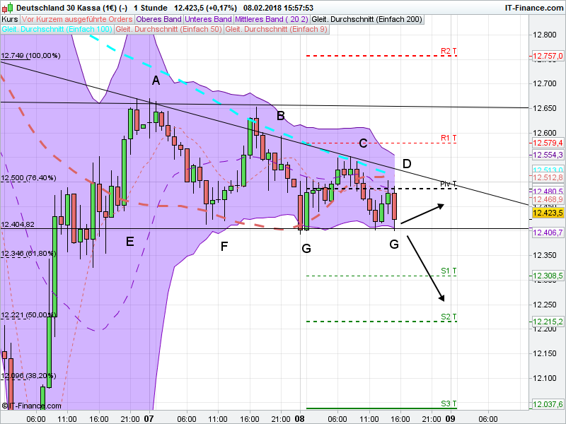
Task: Click the "Mittleres Band (20 2)" legend label
Action: coord(271,20)
